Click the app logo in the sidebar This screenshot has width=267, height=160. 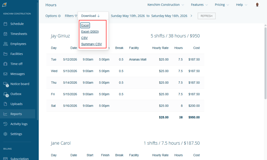pos(4,5)
